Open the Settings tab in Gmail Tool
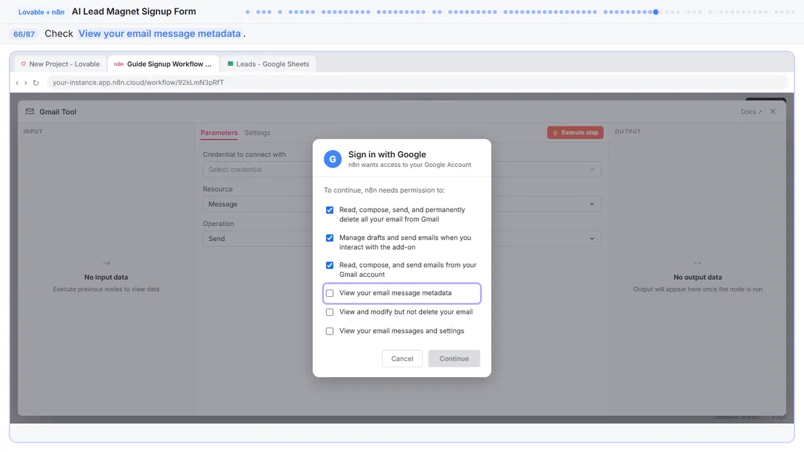This screenshot has width=804, height=452. click(258, 133)
